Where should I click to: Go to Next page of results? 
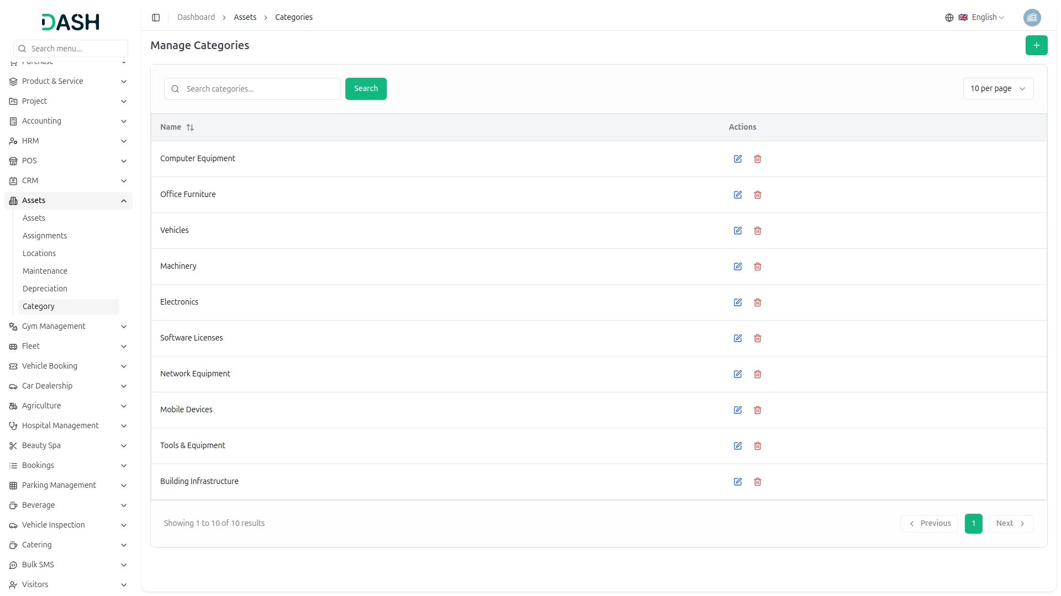(1011, 523)
